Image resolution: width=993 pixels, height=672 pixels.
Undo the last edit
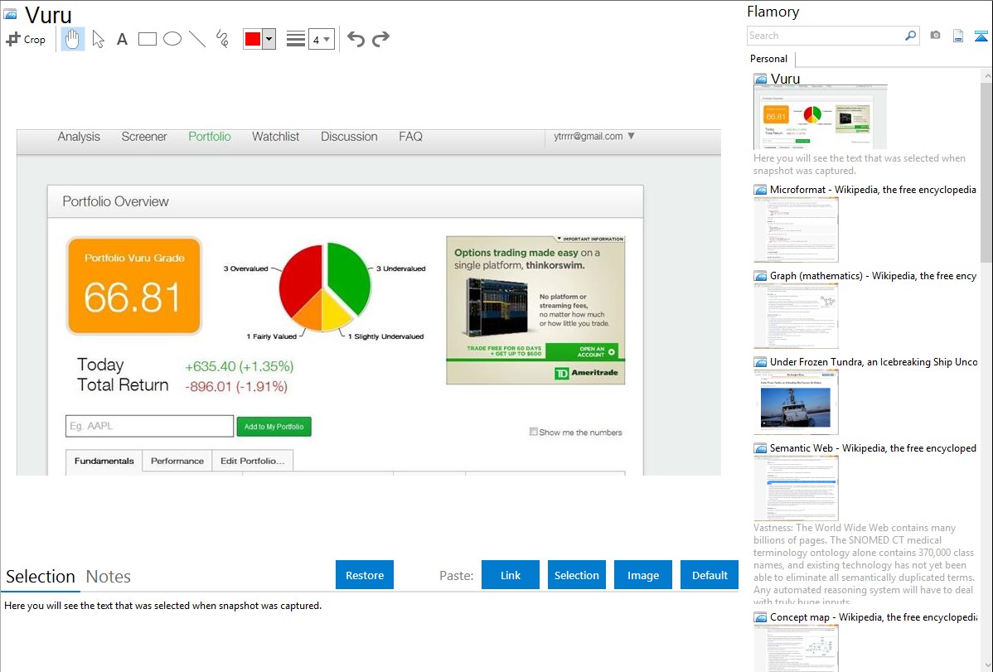tap(356, 39)
